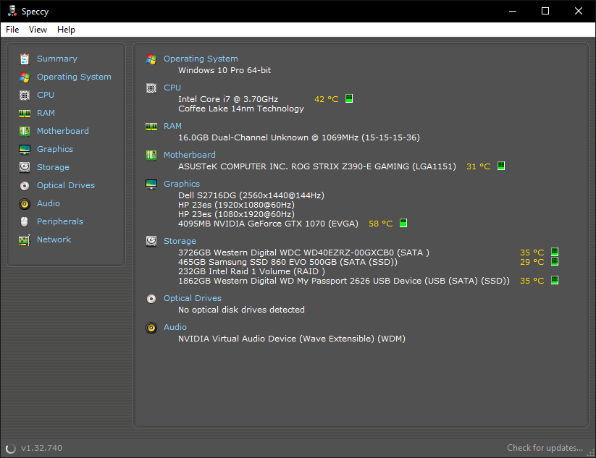Viewport: 596px width, 458px height.
Task: Open the Operating System section heading link
Action: click(201, 59)
